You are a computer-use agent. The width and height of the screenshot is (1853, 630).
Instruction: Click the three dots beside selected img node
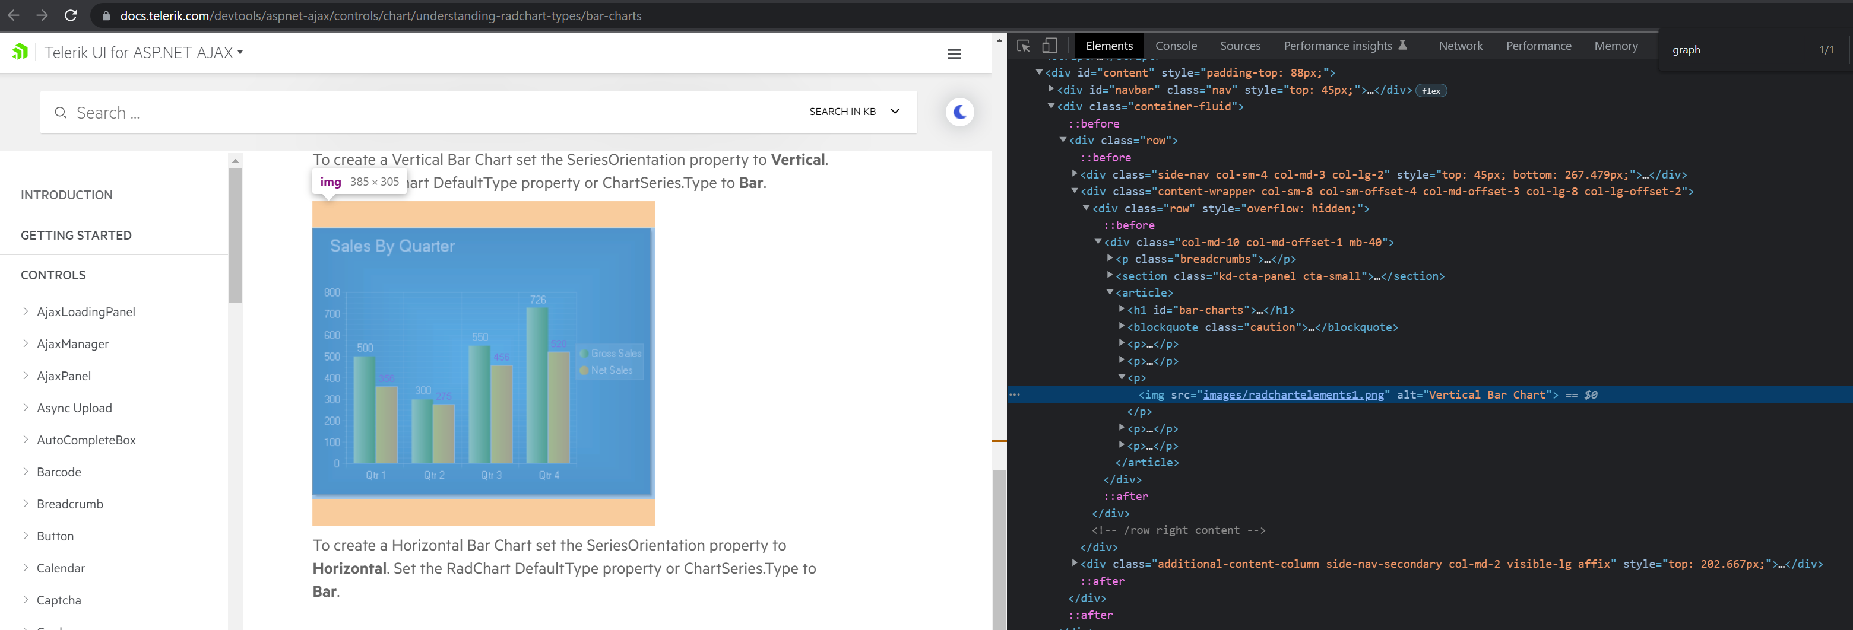coord(1014,394)
